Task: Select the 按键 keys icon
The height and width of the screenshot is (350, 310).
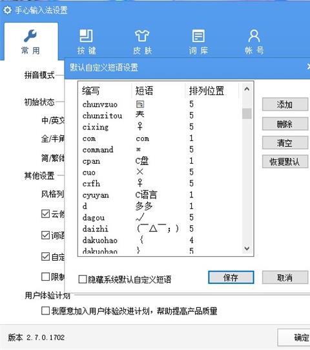Action: [x=87, y=36]
